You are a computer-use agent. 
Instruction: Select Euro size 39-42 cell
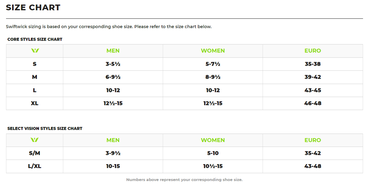click(x=313, y=77)
